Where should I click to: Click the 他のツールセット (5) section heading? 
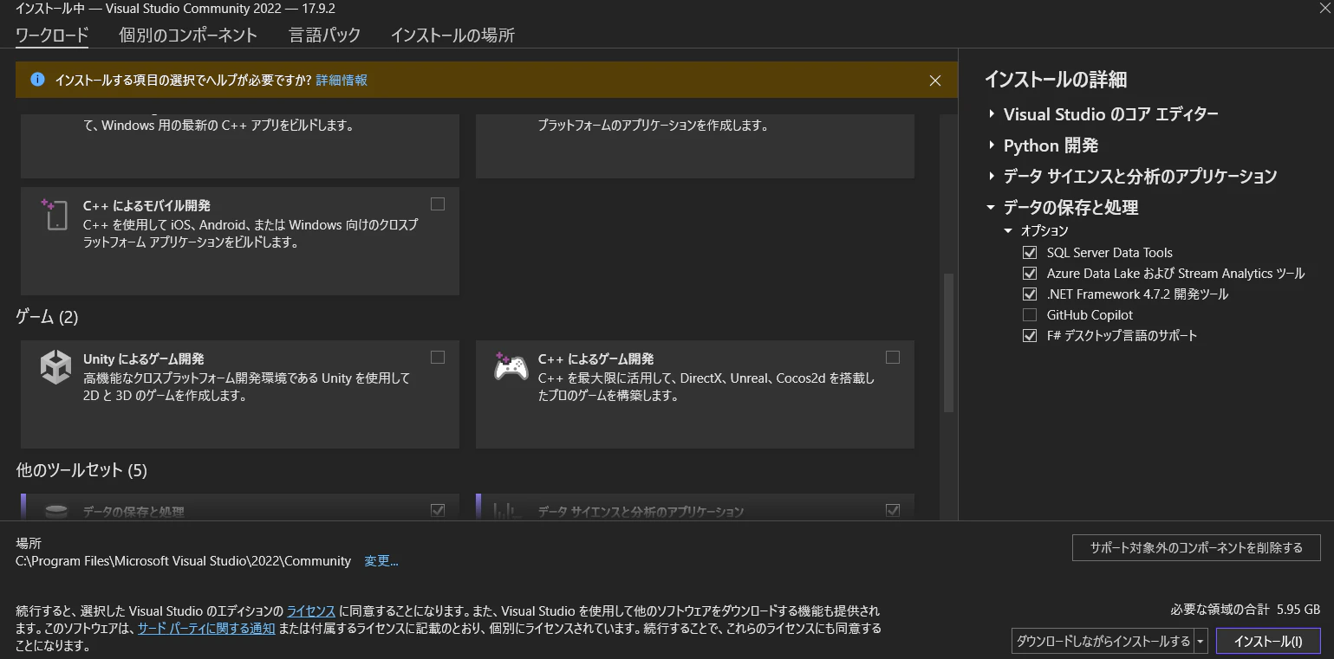[82, 470]
